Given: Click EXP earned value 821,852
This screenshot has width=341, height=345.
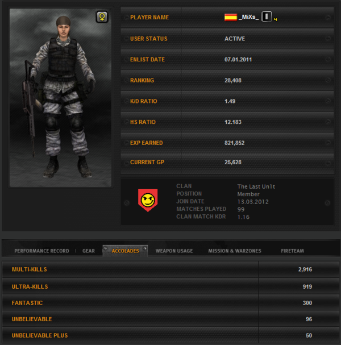Looking at the screenshot, I should coord(234,143).
